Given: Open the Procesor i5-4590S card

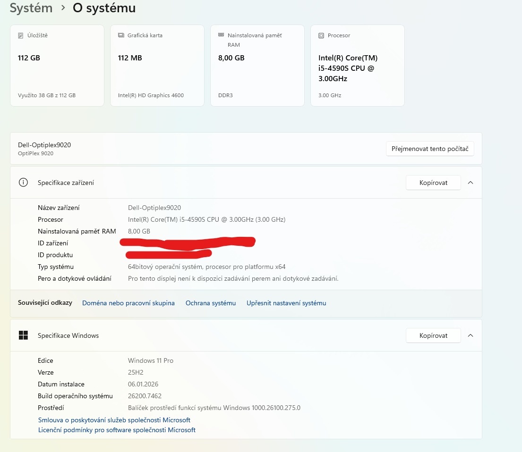Looking at the screenshot, I should (358, 66).
